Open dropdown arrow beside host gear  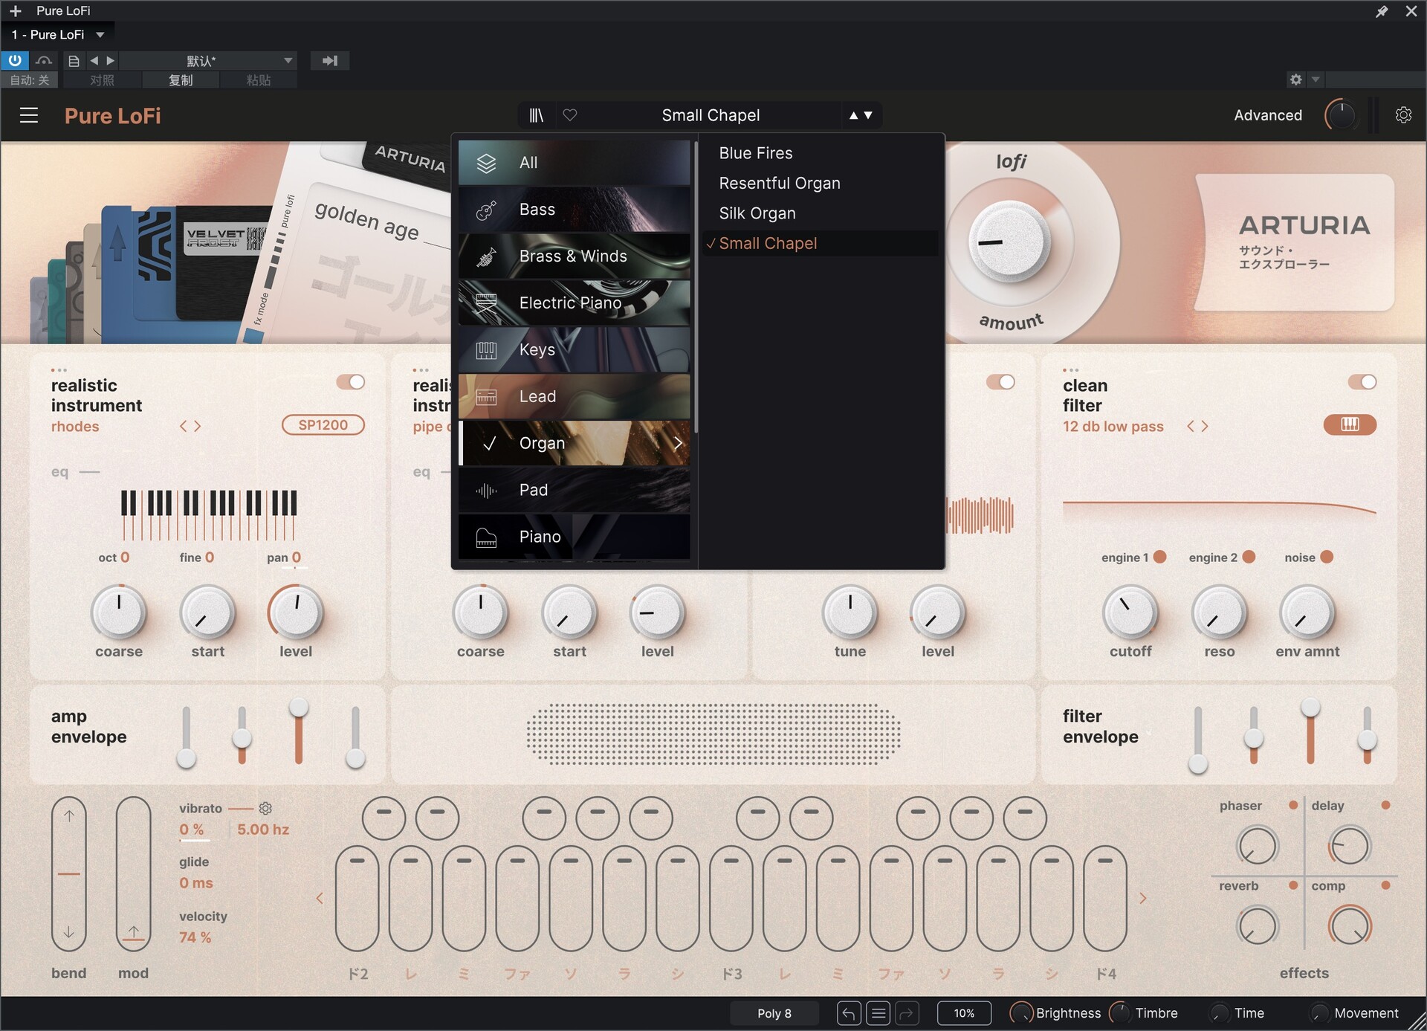[1316, 80]
